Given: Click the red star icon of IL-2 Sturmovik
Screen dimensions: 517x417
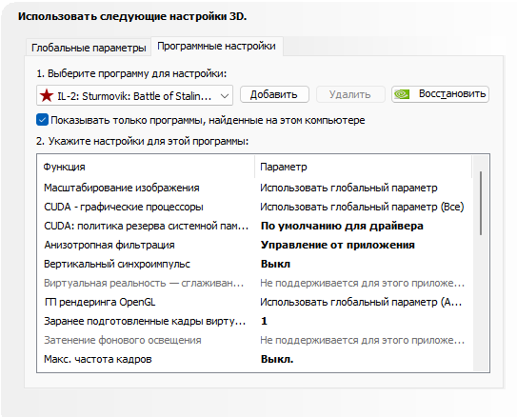Looking at the screenshot, I should pos(47,95).
